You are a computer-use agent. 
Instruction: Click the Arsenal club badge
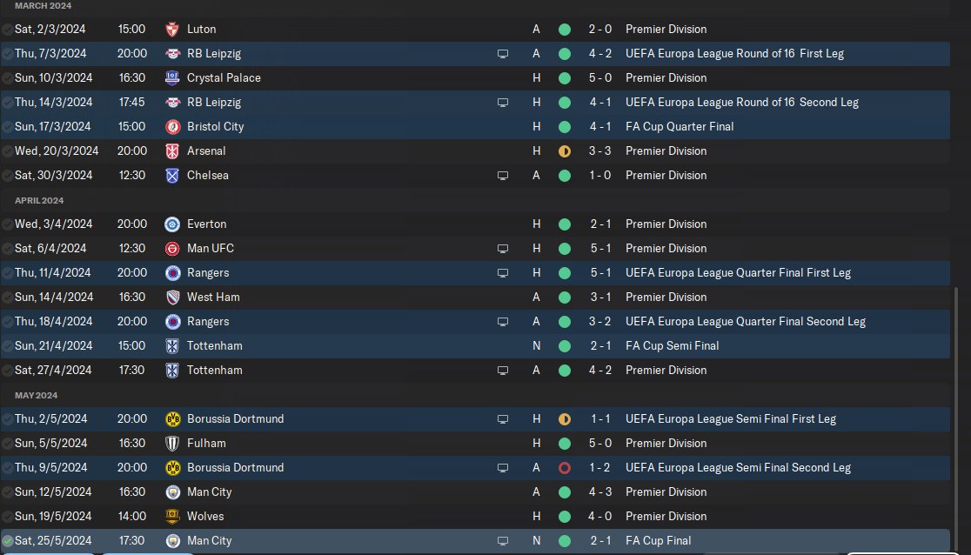pyautogui.click(x=171, y=150)
